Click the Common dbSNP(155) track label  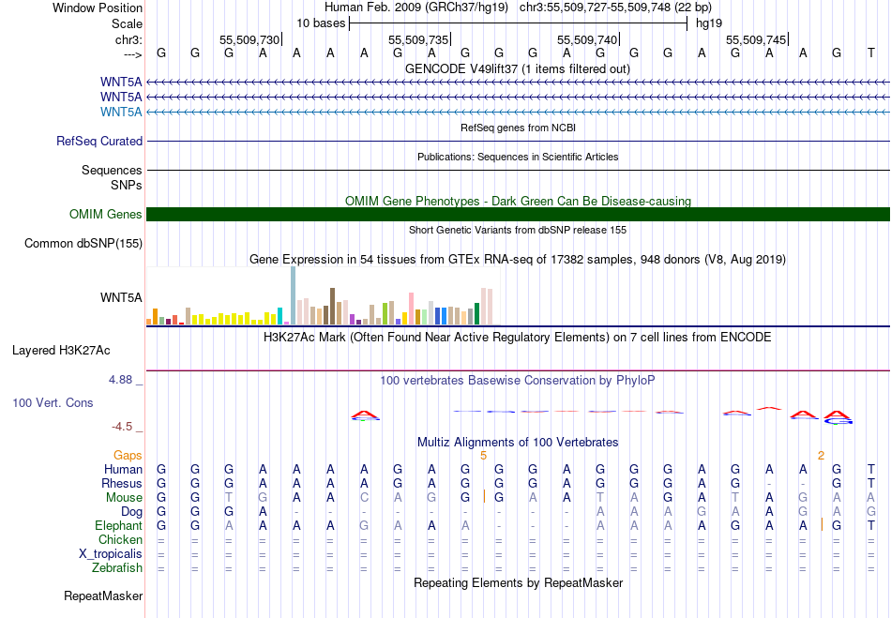click(84, 244)
